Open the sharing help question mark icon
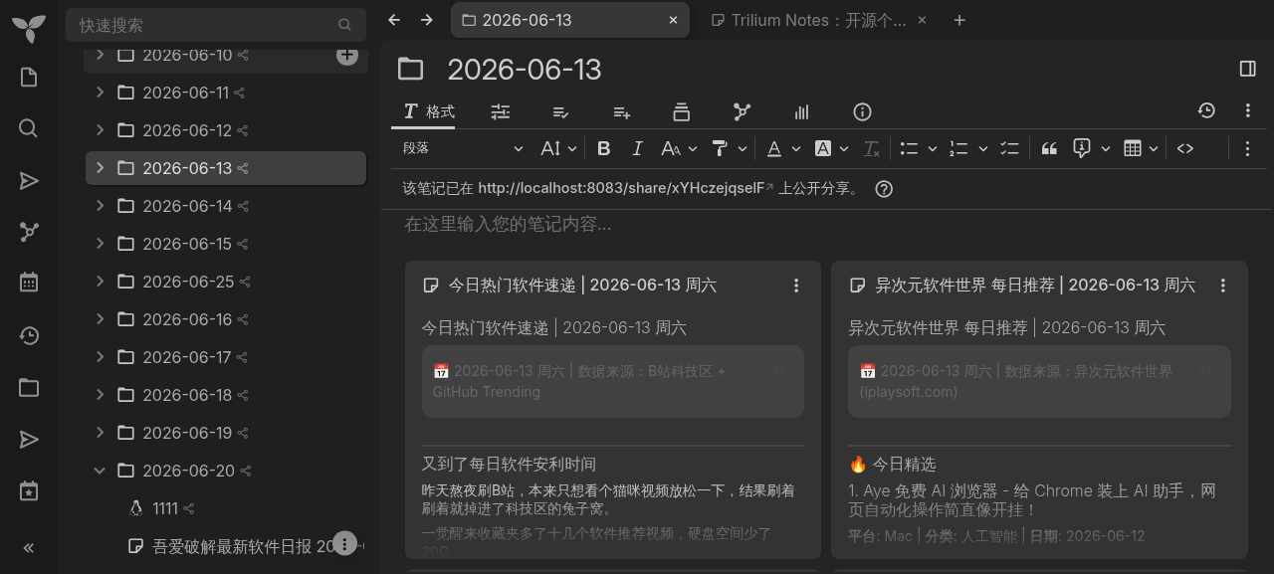This screenshot has height=574, width=1274. (x=884, y=188)
